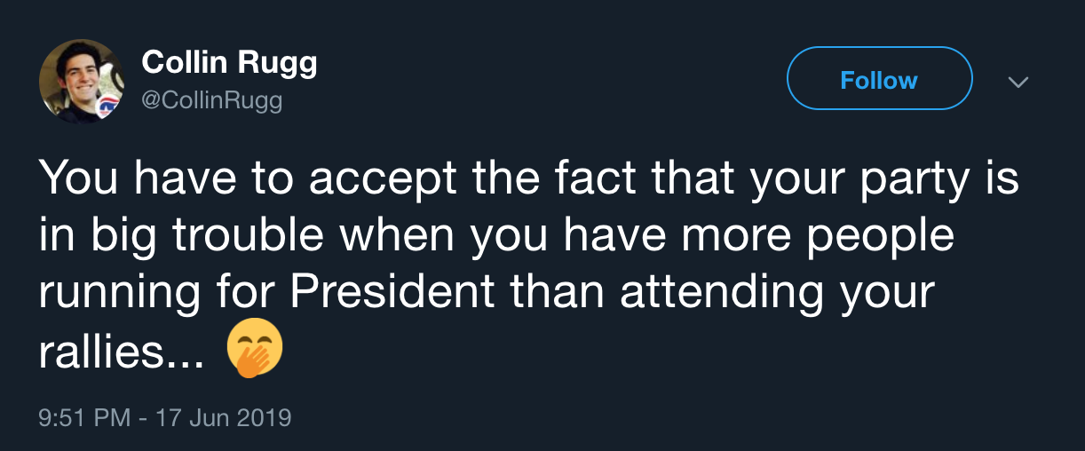Screen dimensions: 1085x451
Task: Click the word "President" in the tweet
Action: (x=392, y=293)
